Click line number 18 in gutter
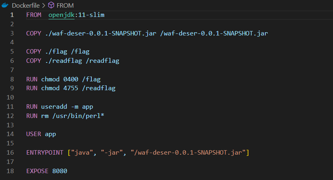This screenshot has width=333, height=180. 10,171
